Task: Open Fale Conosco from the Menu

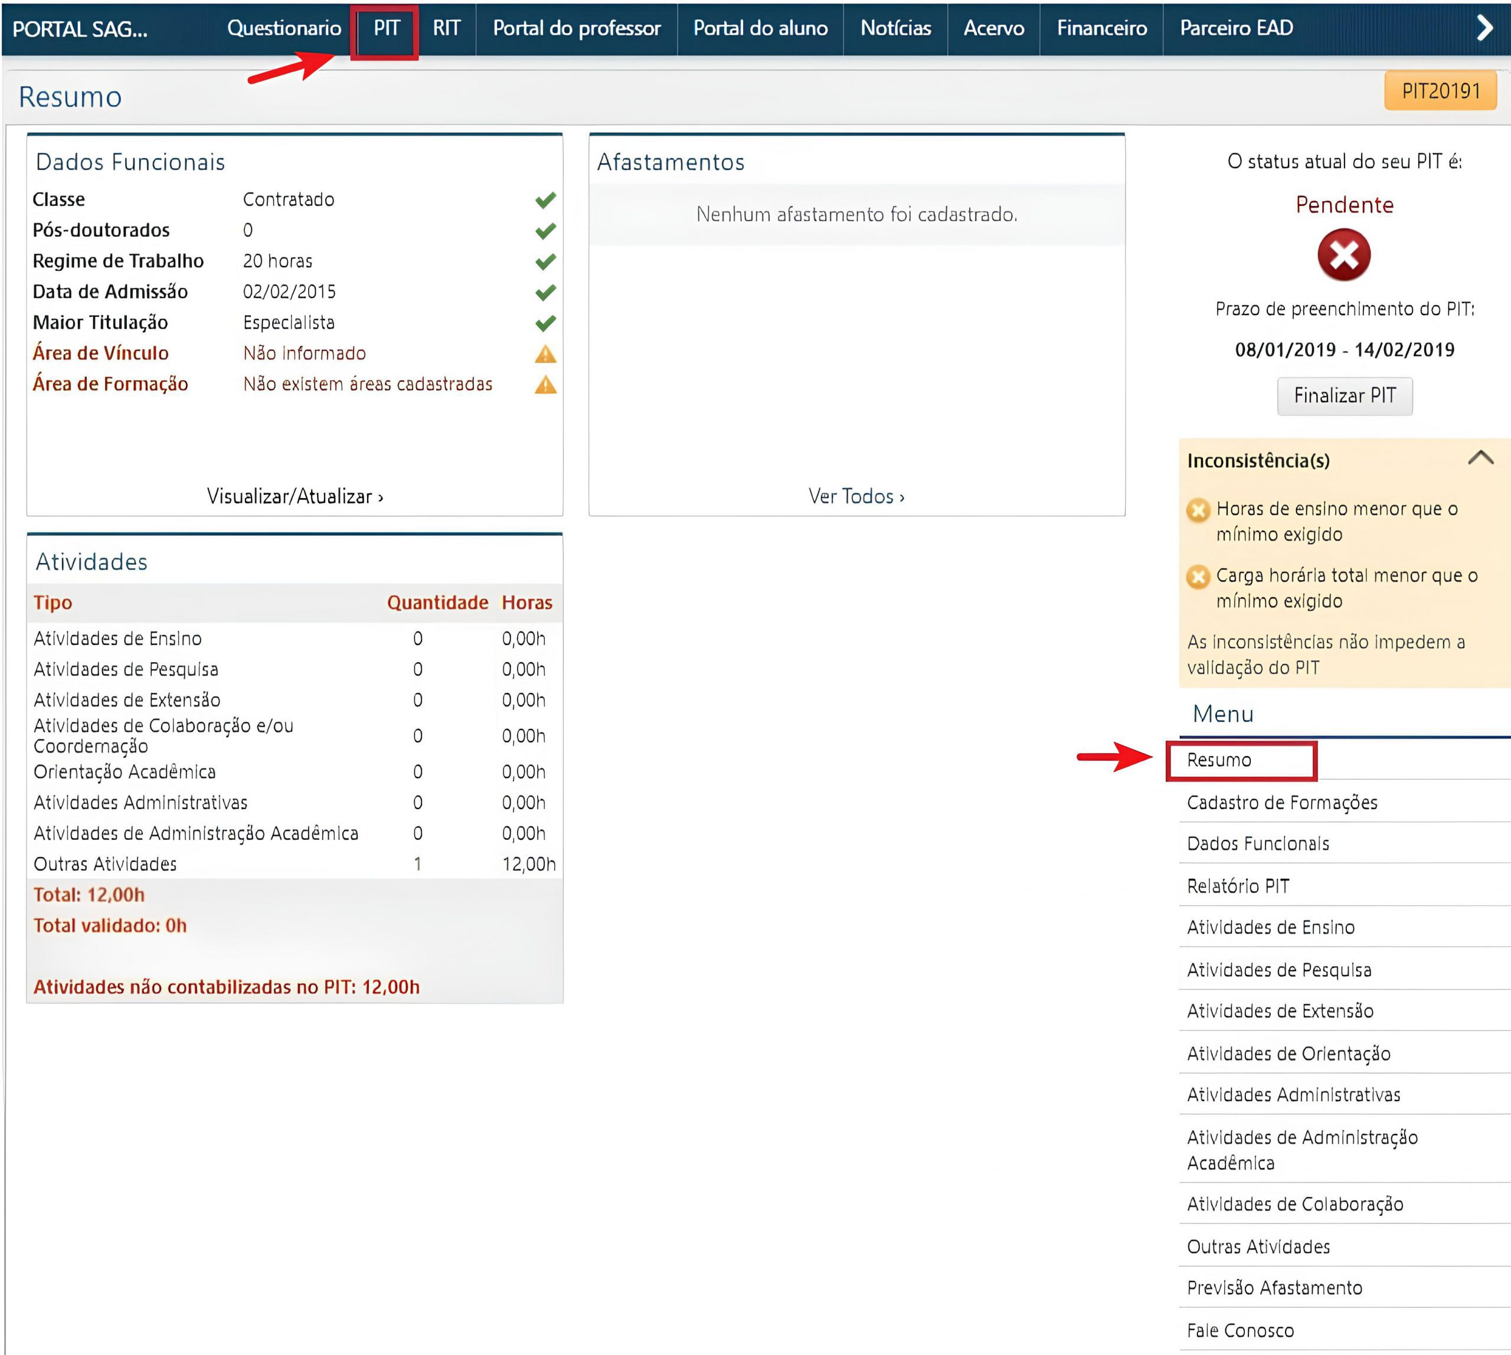Action: coord(1241,1330)
